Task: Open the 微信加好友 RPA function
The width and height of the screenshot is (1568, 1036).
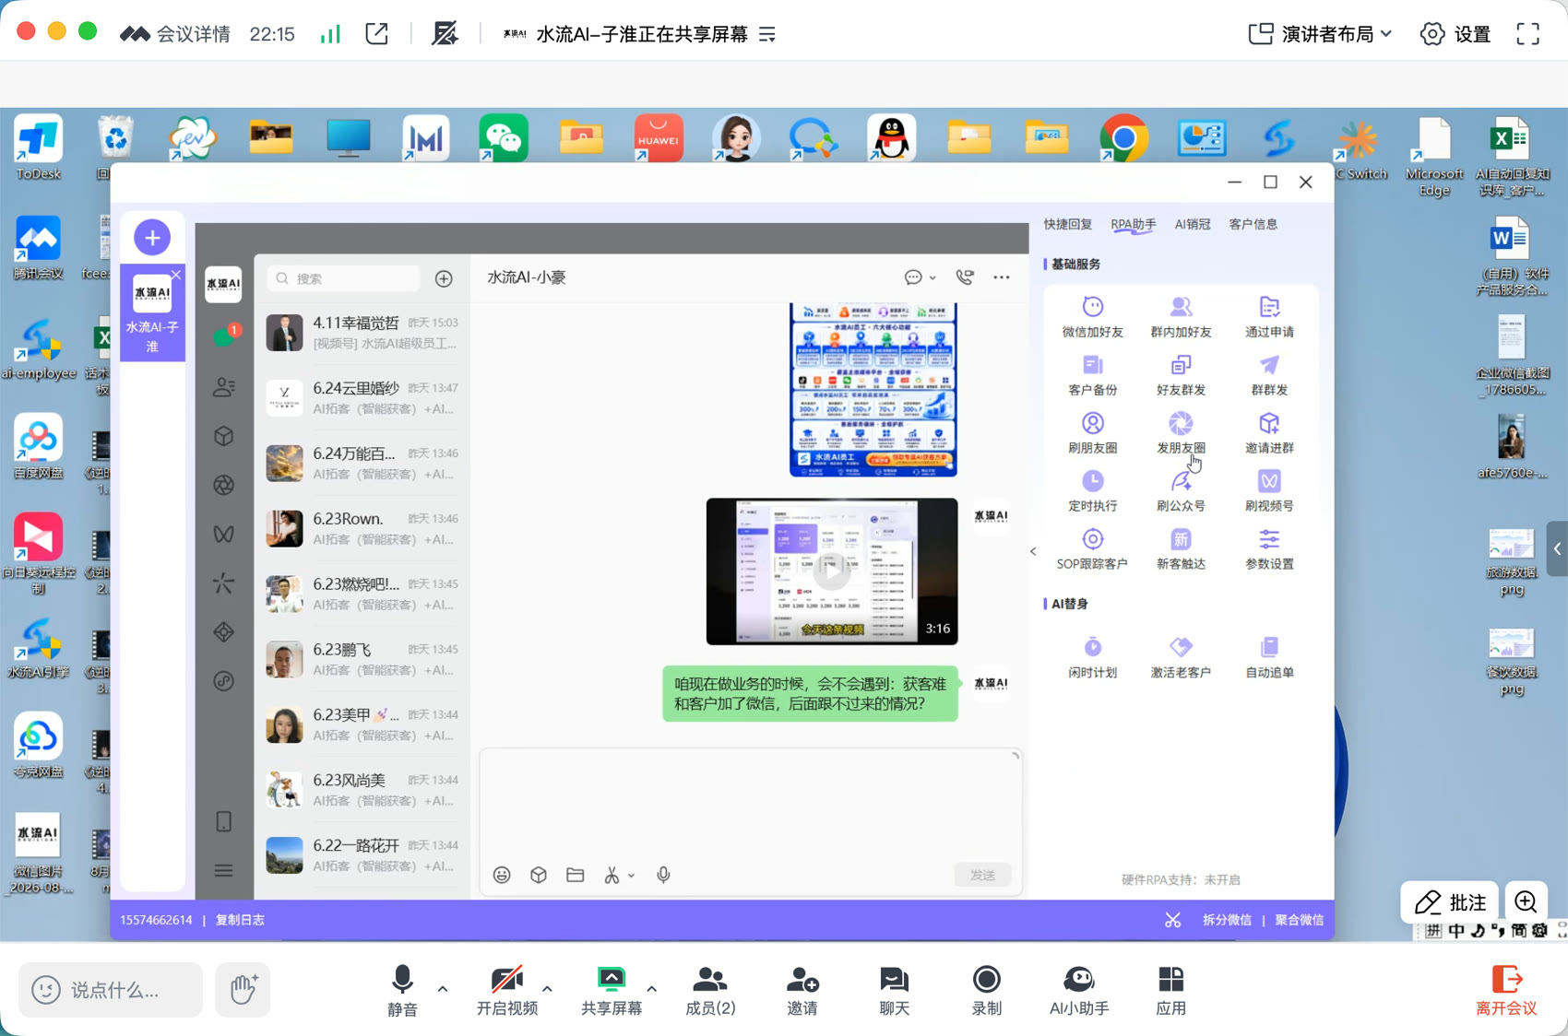Action: [1092, 316]
